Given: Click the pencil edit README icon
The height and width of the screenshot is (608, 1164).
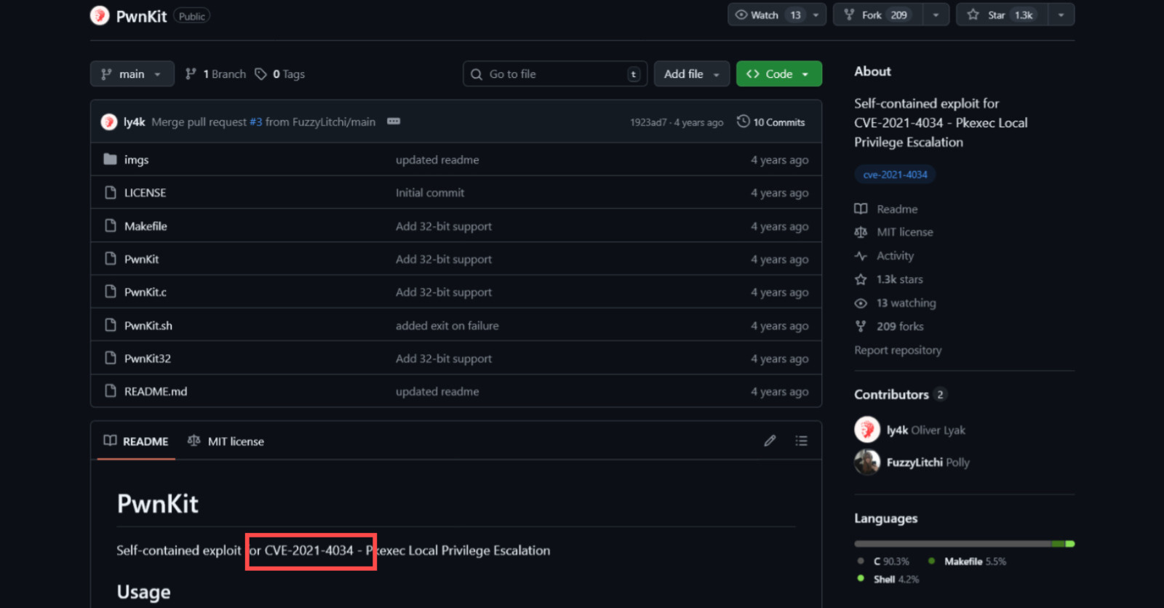Looking at the screenshot, I should (770, 441).
